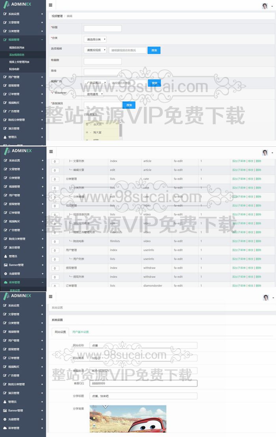This screenshot has height=437, width=276.
Task: Collapse the 视频管理 menu in the top sidebar
Action: tap(42, 40)
